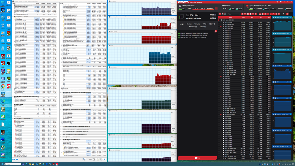Click CPU + RAM test title
The width and height of the screenshot is (295, 166).
194,15
